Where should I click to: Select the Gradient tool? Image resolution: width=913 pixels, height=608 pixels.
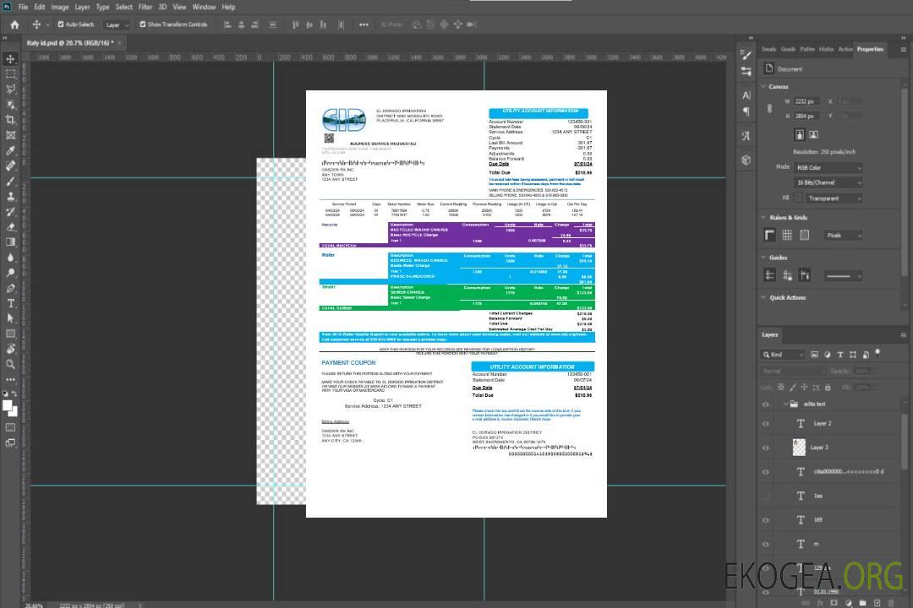[x=10, y=242]
